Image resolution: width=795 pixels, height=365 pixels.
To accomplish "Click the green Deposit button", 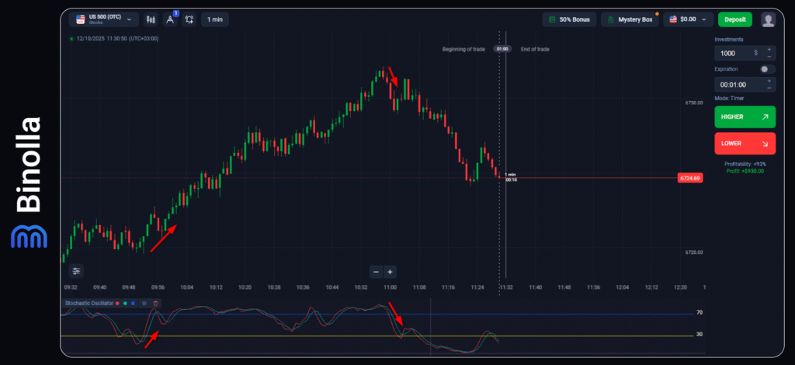I will (x=734, y=19).
